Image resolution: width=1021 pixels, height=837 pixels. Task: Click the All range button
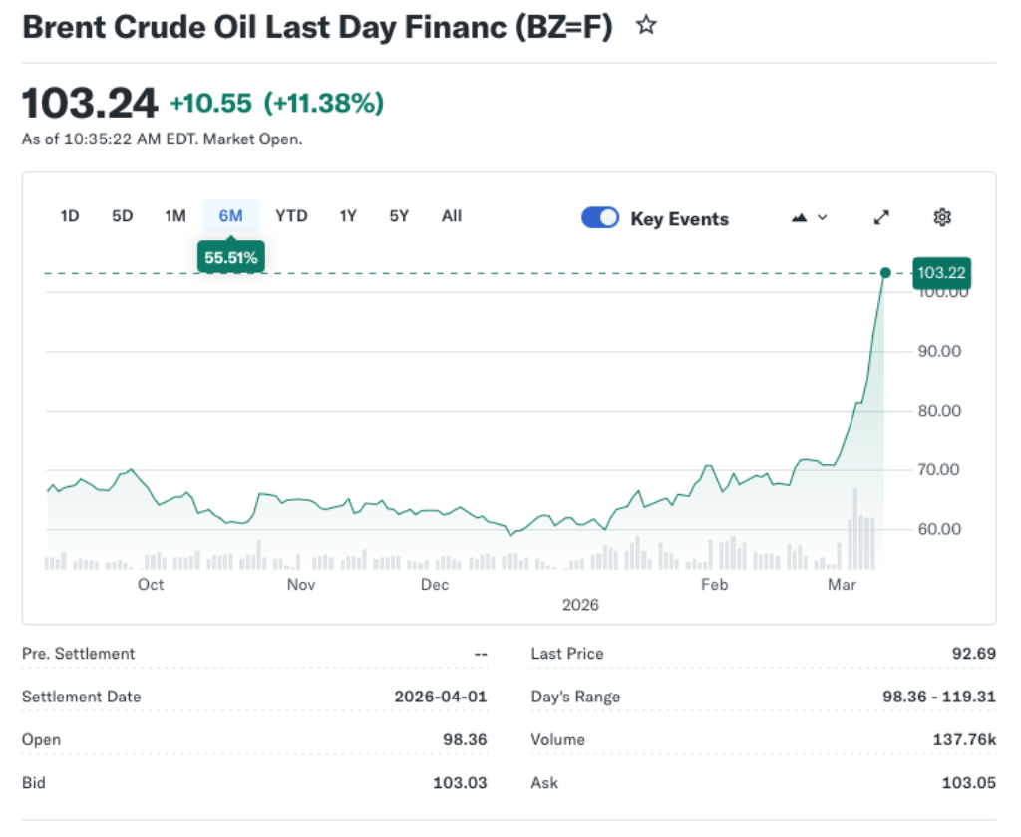[451, 215]
